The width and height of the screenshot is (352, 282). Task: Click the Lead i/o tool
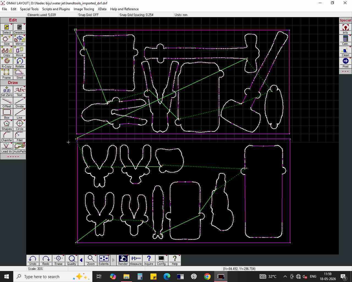pos(7,148)
